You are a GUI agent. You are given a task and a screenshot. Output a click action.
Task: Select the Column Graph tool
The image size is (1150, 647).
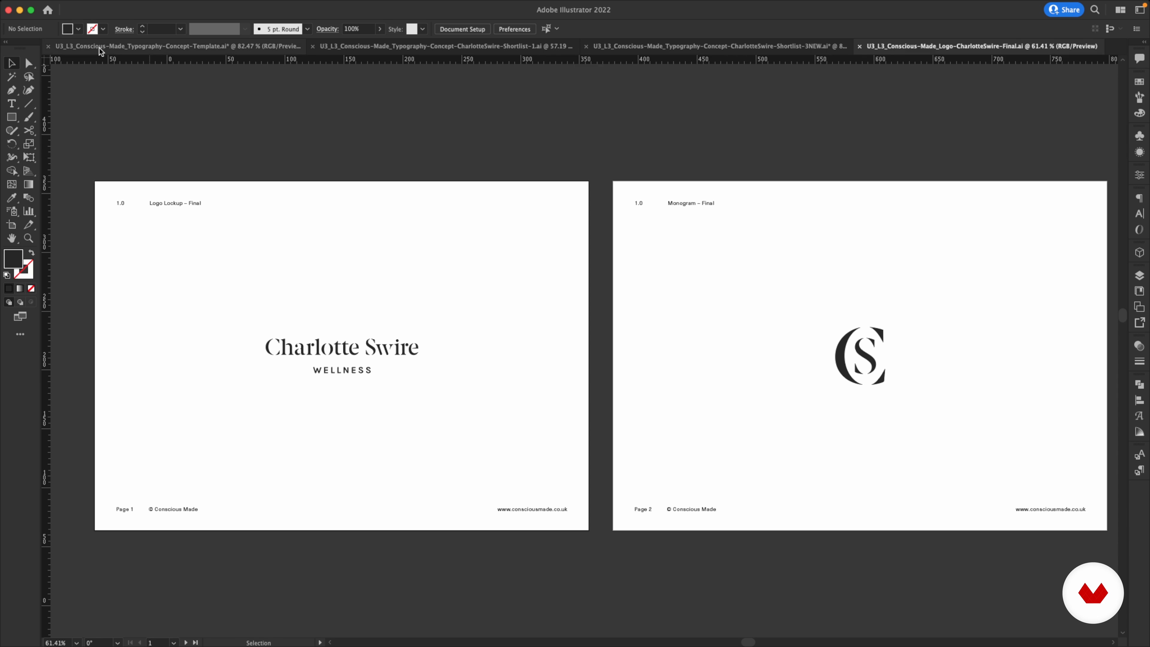coord(28,211)
